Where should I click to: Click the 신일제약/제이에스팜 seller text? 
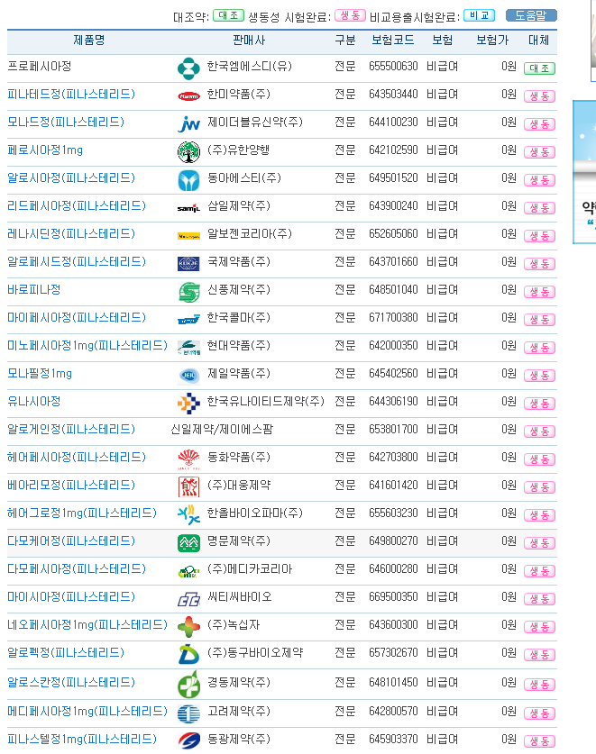point(222,429)
